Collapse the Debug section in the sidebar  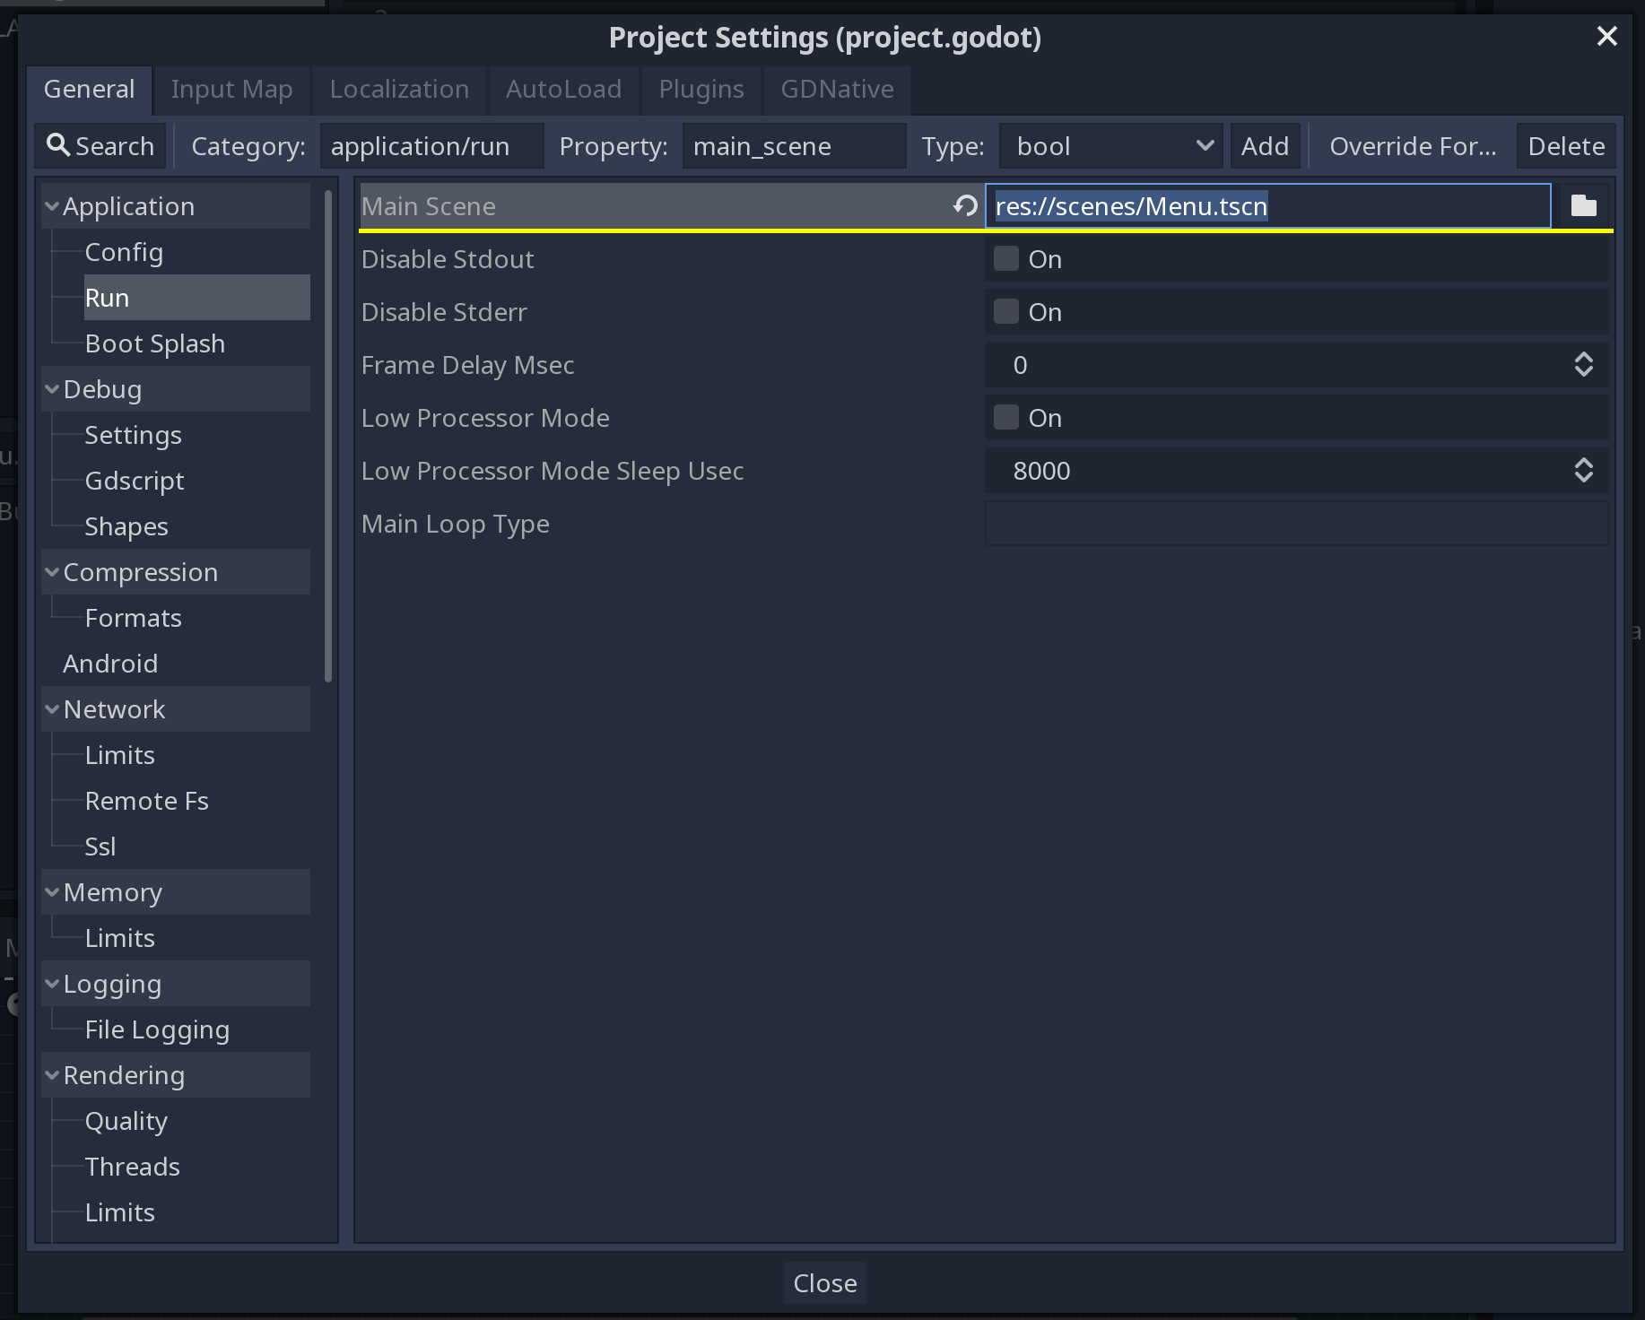53,389
